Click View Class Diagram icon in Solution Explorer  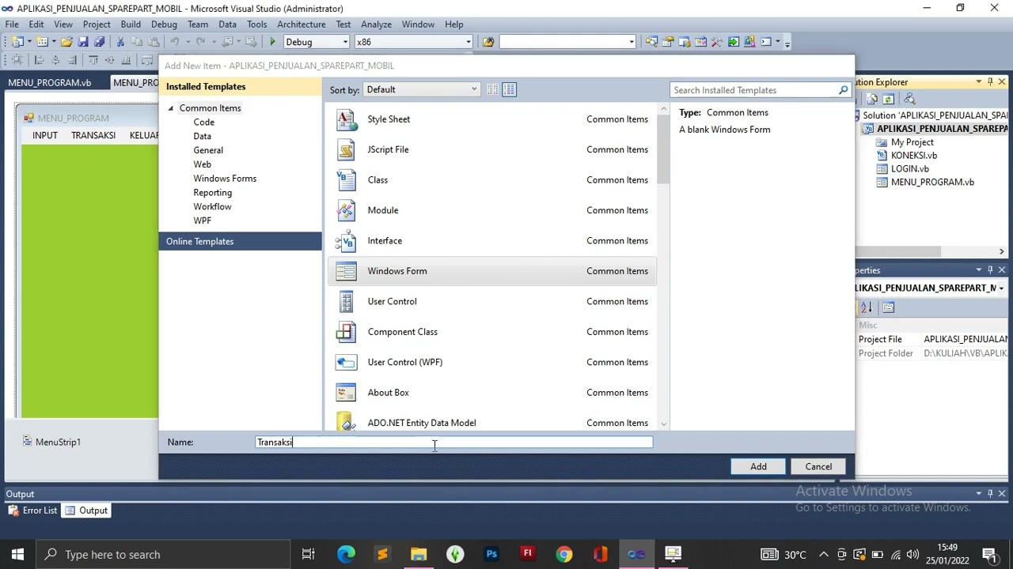pos(909,99)
